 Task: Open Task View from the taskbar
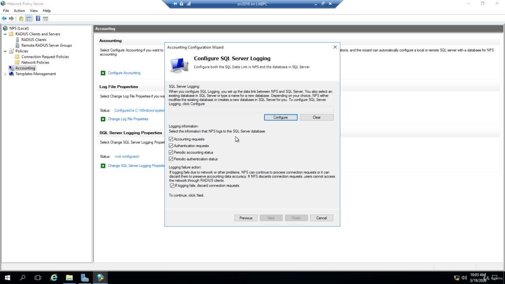point(38,278)
